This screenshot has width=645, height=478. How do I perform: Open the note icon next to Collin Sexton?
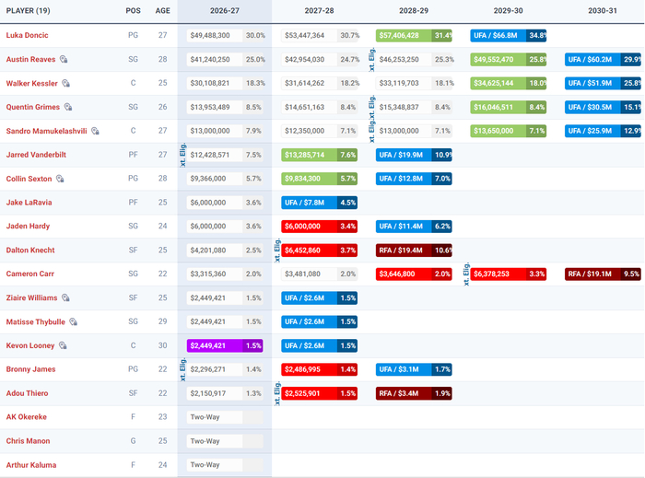point(60,179)
